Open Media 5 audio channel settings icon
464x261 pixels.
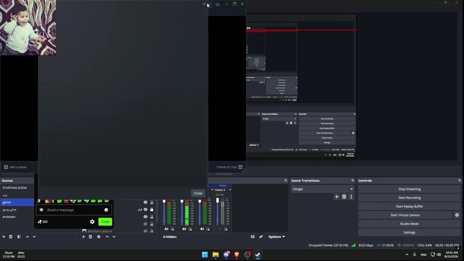click(x=226, y=229)
